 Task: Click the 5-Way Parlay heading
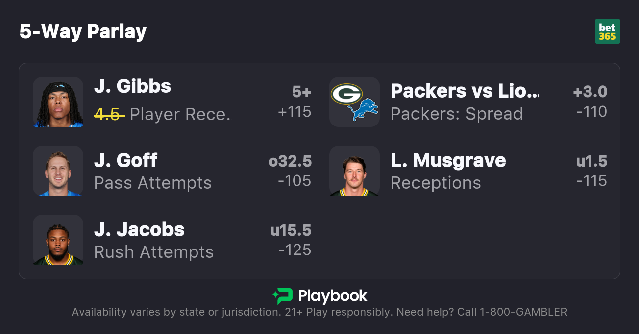click(83, 32)
